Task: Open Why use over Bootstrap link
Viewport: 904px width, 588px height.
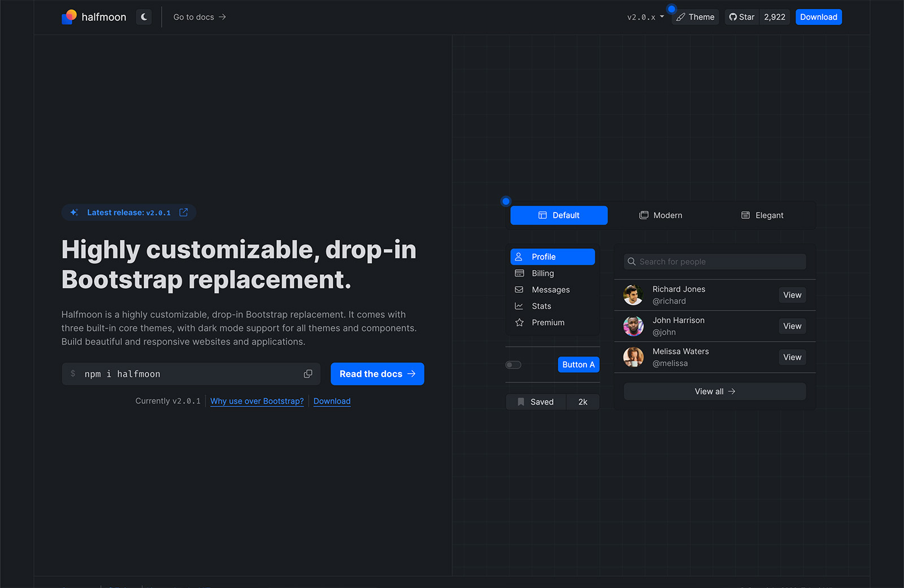Action: pos(257,401)
